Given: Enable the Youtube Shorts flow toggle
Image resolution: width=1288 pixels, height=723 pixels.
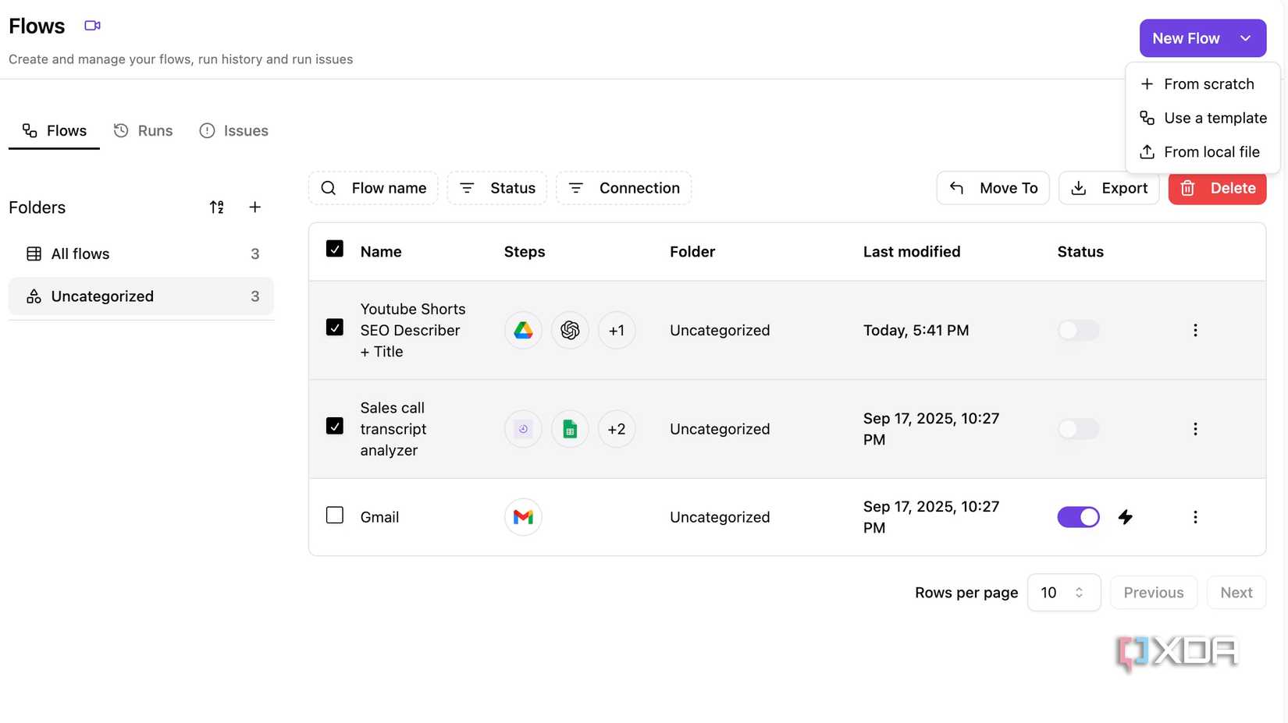Looking at the screenshot, I should click(1078, 330).
